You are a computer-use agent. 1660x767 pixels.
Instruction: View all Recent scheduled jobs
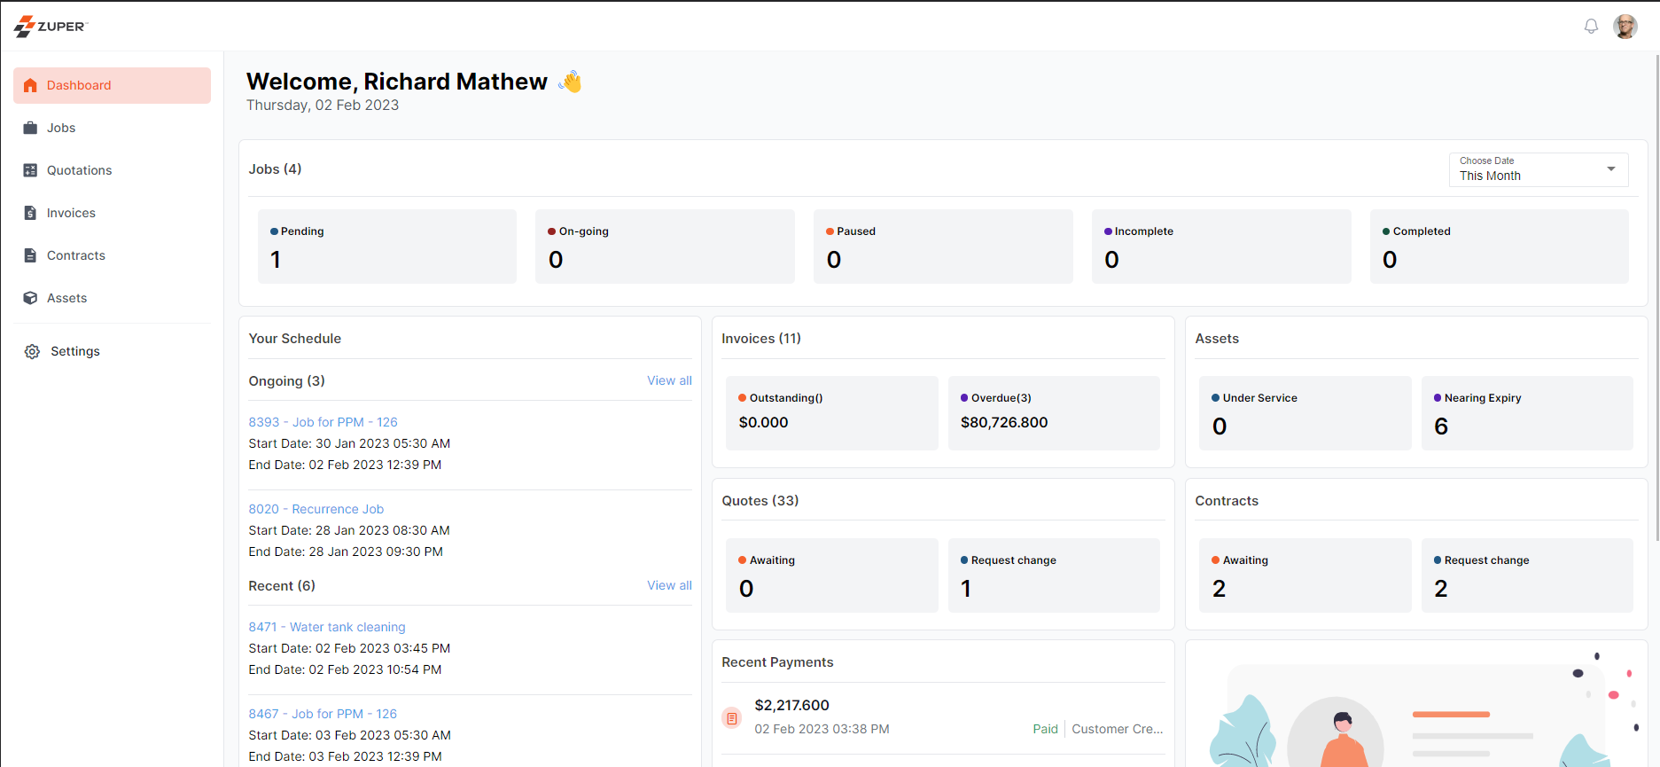click(669, 585)
